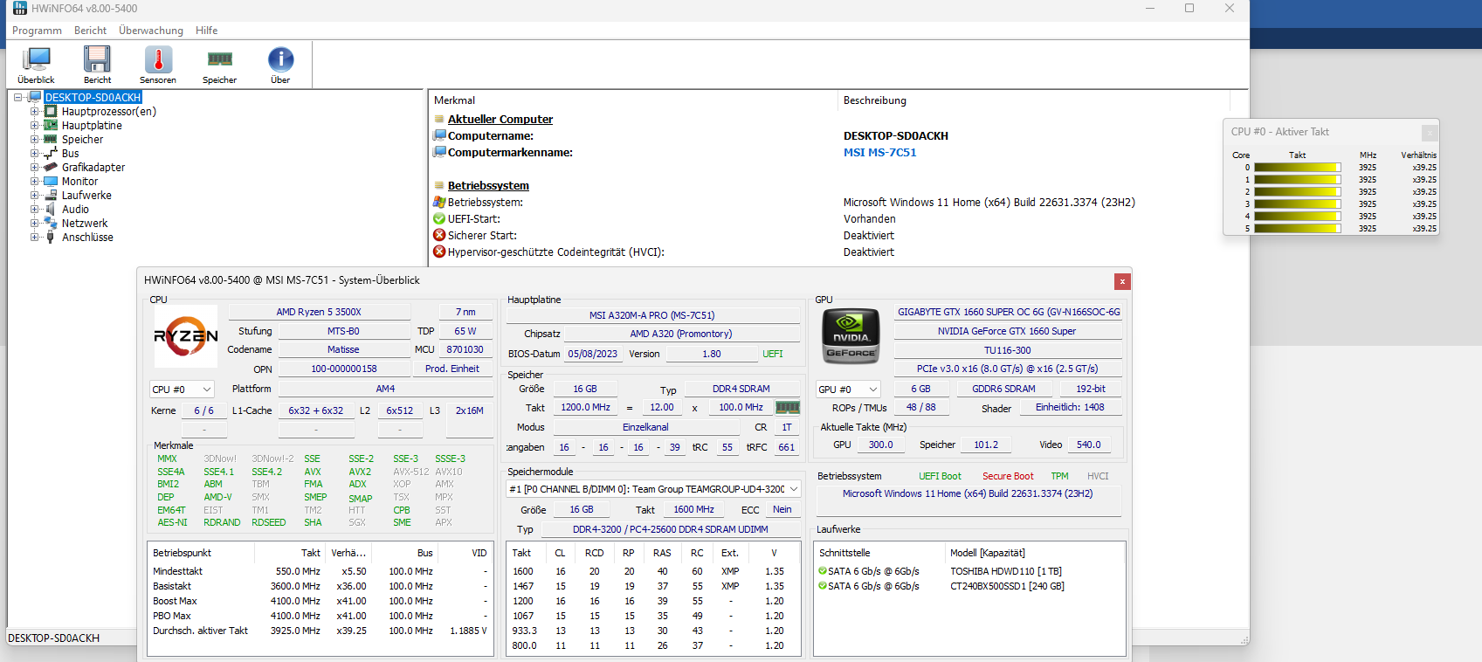Click the green check icon next to UEFI-Start
The image size is (1482, 662).
(x=440, y=219)
